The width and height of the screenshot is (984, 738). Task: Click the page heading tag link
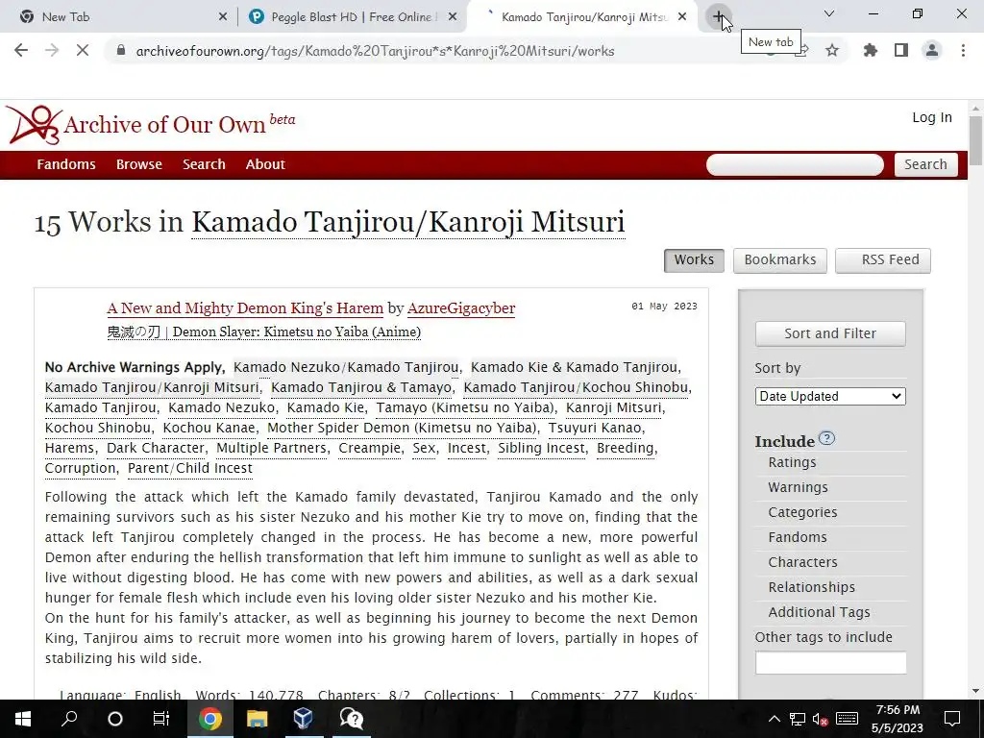point(407,223)
